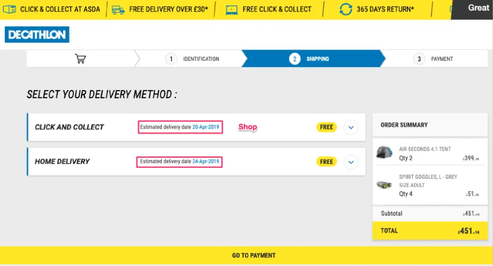The width and height of the screenshot is (493, 266).
Task: Select the step 3 circle for Payment
Action: point(419,59)
